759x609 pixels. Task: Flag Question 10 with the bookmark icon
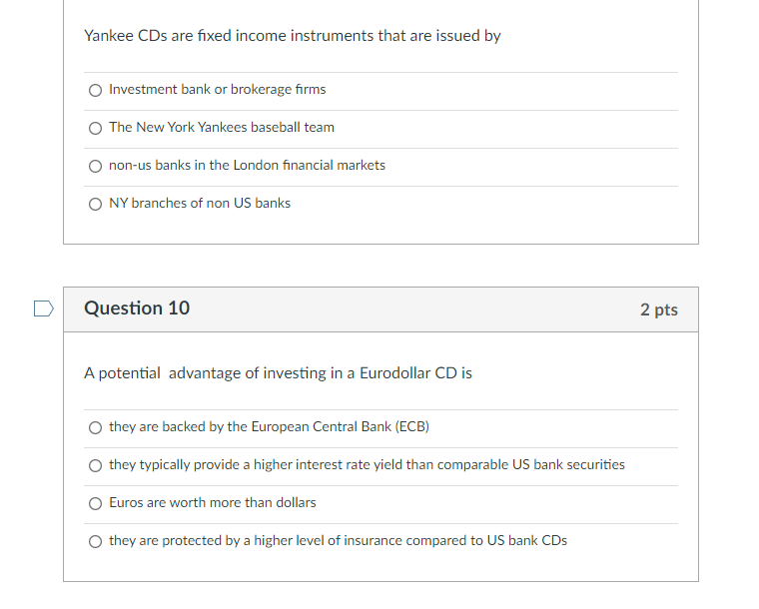click(44, 308)
